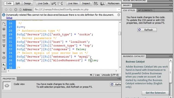Screen dimensions: 174x98
Task: Select the AP Elements tab
Action: [145, 10]
